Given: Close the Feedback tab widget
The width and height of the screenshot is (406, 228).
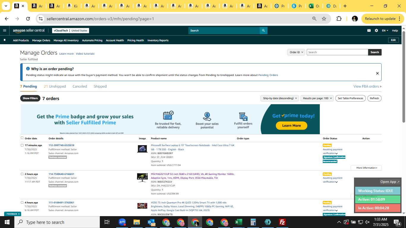Looking at the screenshot, I should (x=19, y=214).
